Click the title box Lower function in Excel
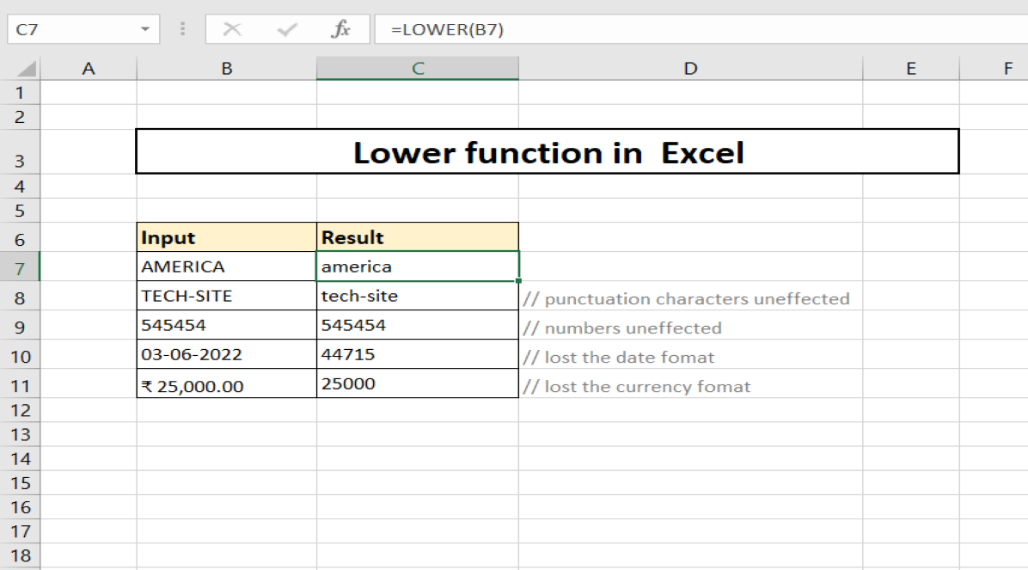 pyautogui.click(x=547, y=151)
